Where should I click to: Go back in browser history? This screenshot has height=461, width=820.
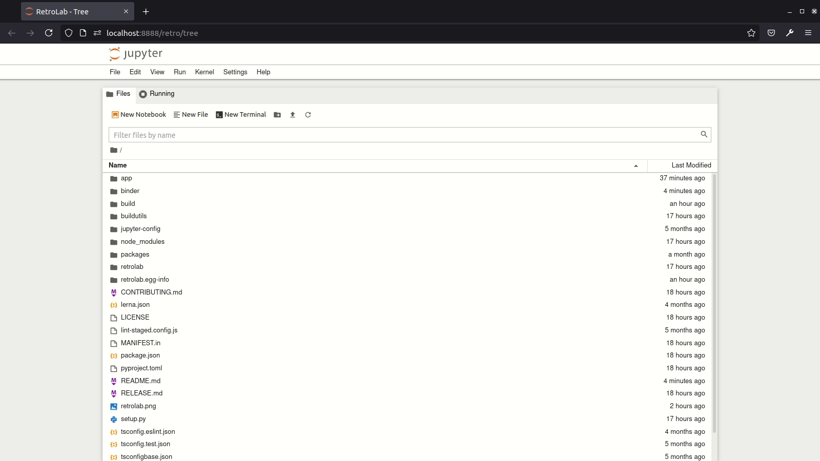tap(12, 33)
